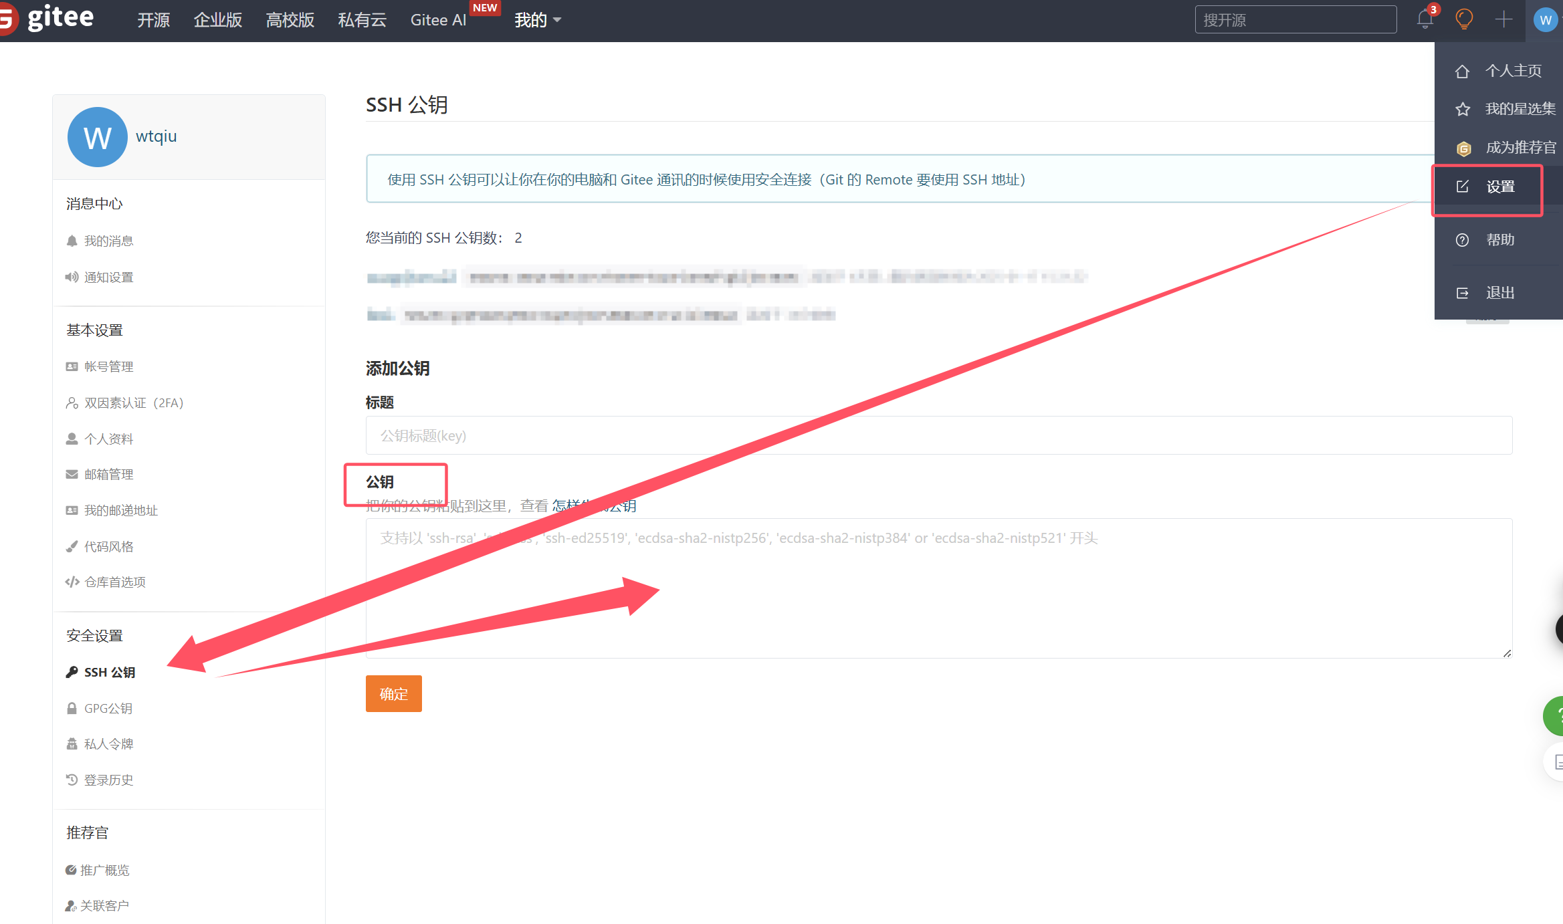Image resolution: width=1563 pixels, height=924 pixels.
Task: Click the speaker icon beside 通知设置
Action: coord(72,277)
